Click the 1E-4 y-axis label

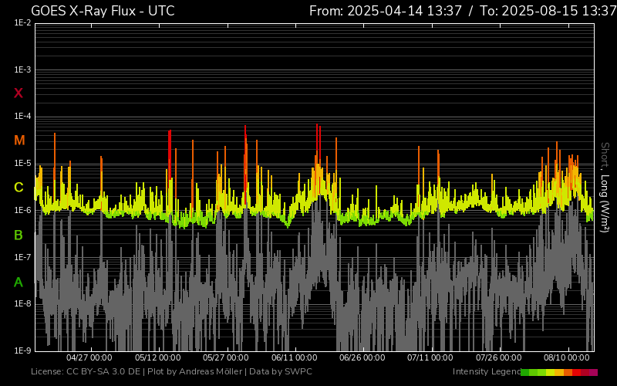[x=22, y=117]
